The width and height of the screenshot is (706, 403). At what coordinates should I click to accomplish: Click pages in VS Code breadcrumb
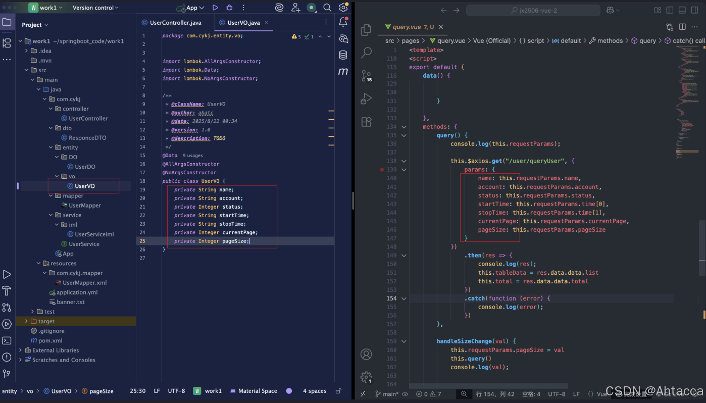(411, 41)
